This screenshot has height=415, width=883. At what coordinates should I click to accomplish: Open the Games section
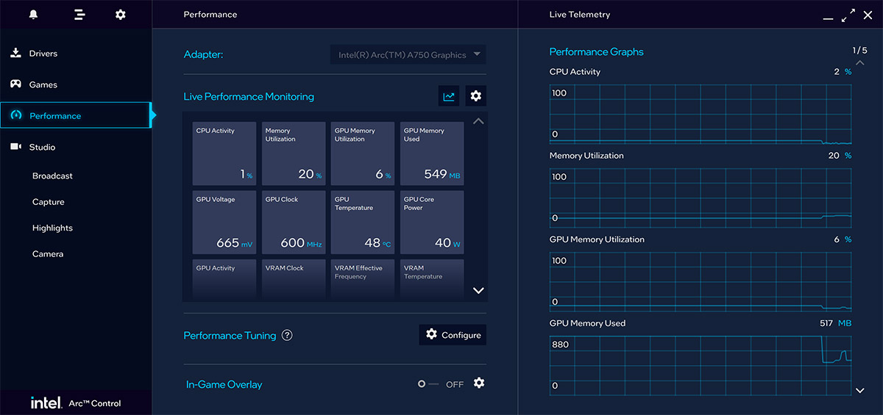(x=43, y=84)
